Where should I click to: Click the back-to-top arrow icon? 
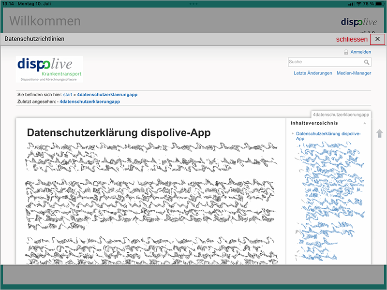click(379, 133)
